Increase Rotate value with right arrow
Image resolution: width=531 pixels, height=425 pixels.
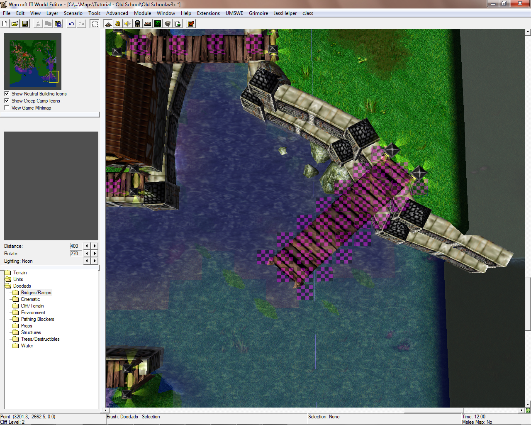95,254
